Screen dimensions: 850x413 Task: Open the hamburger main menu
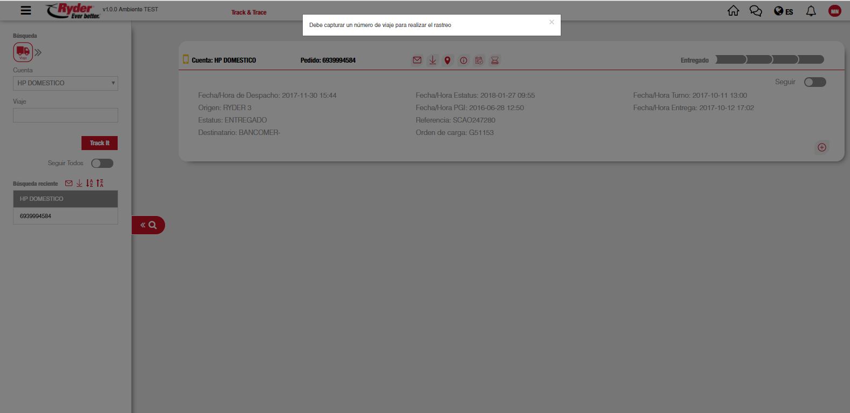(x=25, y=10)
